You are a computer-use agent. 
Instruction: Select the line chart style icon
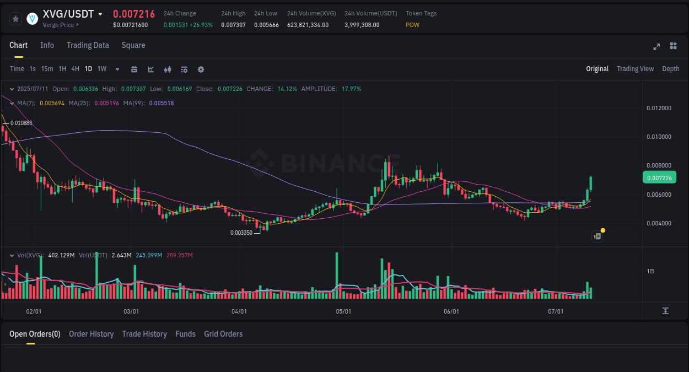tap(150, 69)
